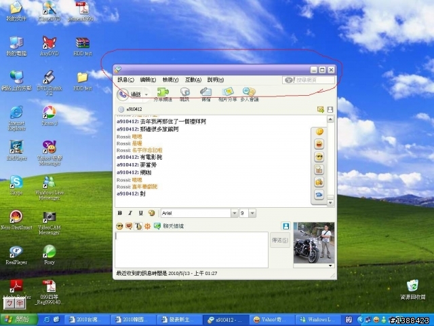Open the font color palette icon
This screenshot has width=434, height=326.
[151, 213]
